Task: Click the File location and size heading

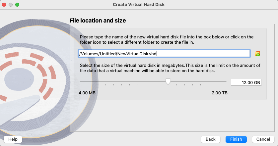Action: click(98, 21)
